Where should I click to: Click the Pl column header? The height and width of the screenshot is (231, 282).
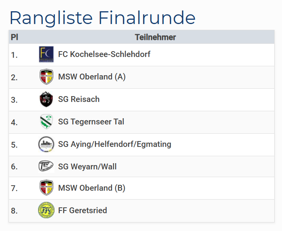[14, 37]
